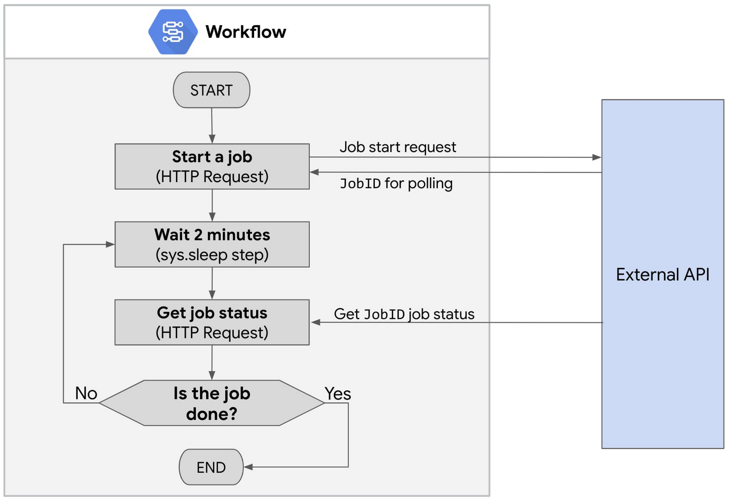This screenshot has height=500, width=735.
Task: Click the Get JobID job status label
Action: (x=404, y=314)
